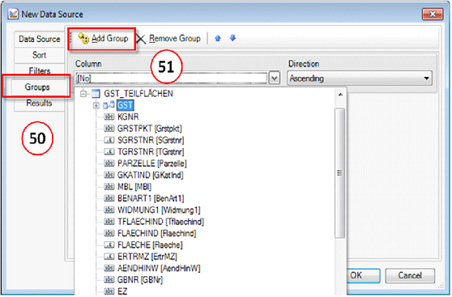Close the New Data Source dialog
Screen dimensions: 452x297
click(x=433, y=14)
